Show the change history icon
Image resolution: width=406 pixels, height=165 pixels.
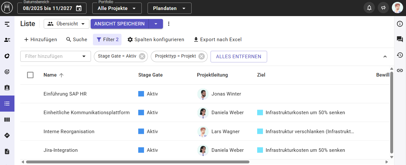coord(400,55)
